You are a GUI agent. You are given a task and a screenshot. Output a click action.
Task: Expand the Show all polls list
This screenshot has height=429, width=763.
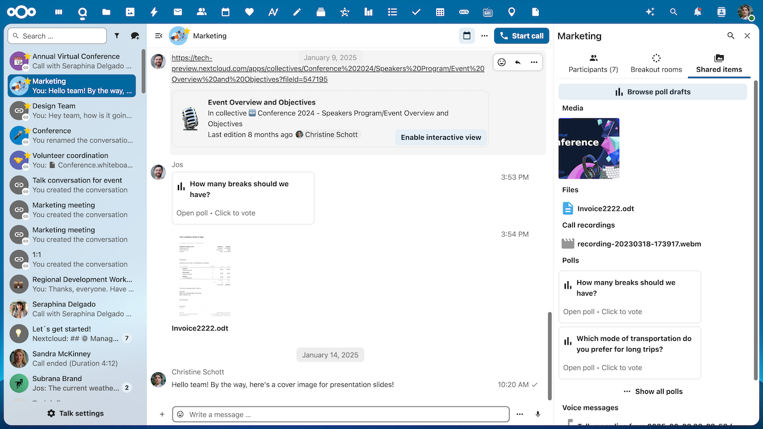[x=653, y=391]
